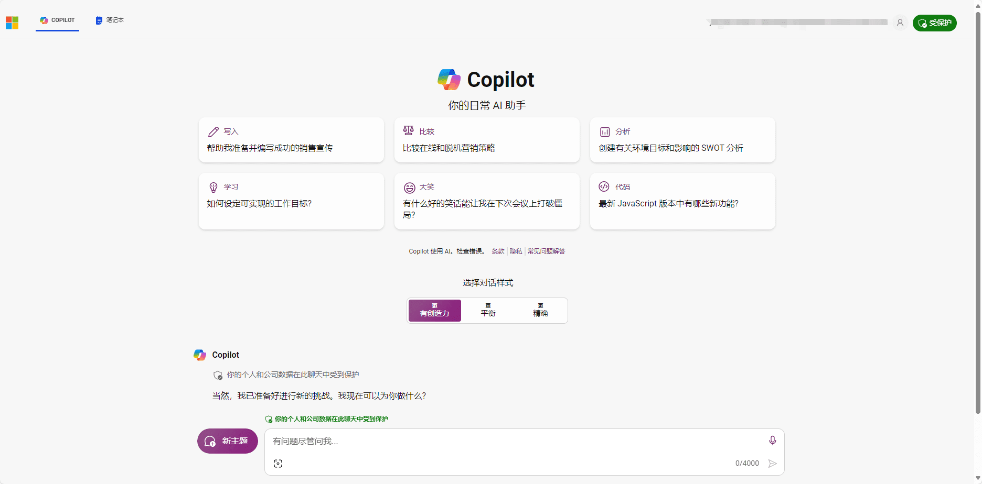
Task: Choose suggestion 如何设定可实现的工作目标?
Action: (259, 204)
